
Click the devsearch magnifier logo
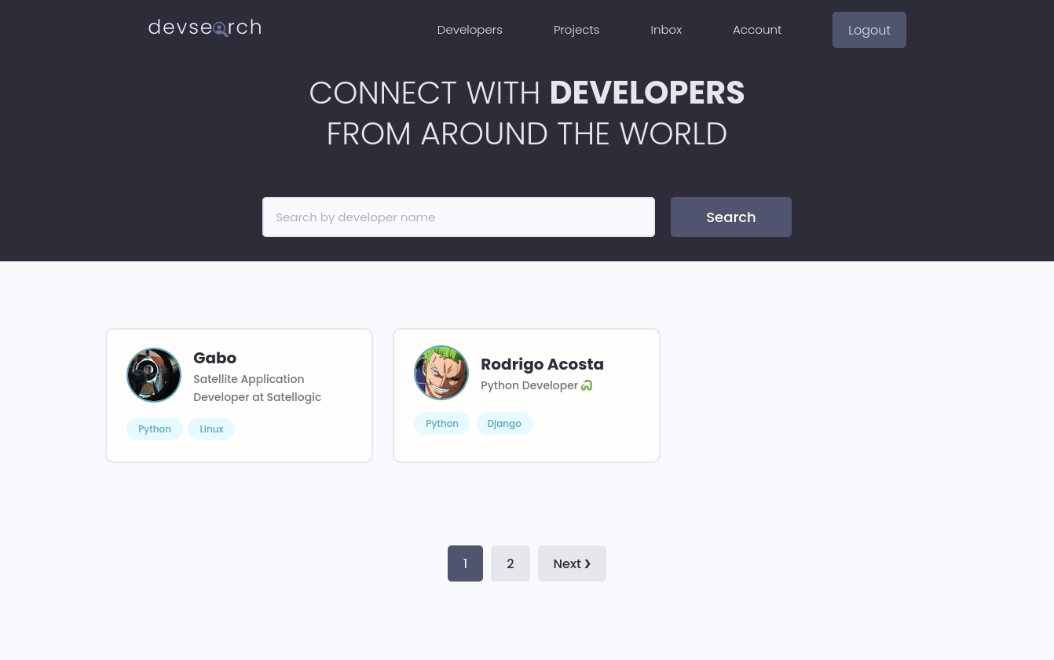click(x=221, y=29)
